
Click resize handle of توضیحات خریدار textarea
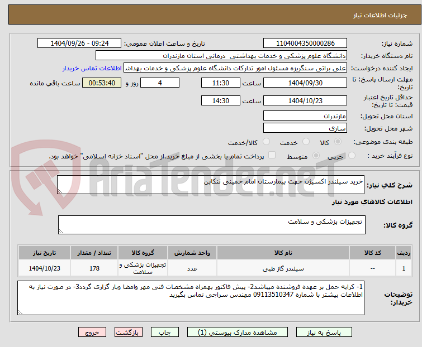20,312
